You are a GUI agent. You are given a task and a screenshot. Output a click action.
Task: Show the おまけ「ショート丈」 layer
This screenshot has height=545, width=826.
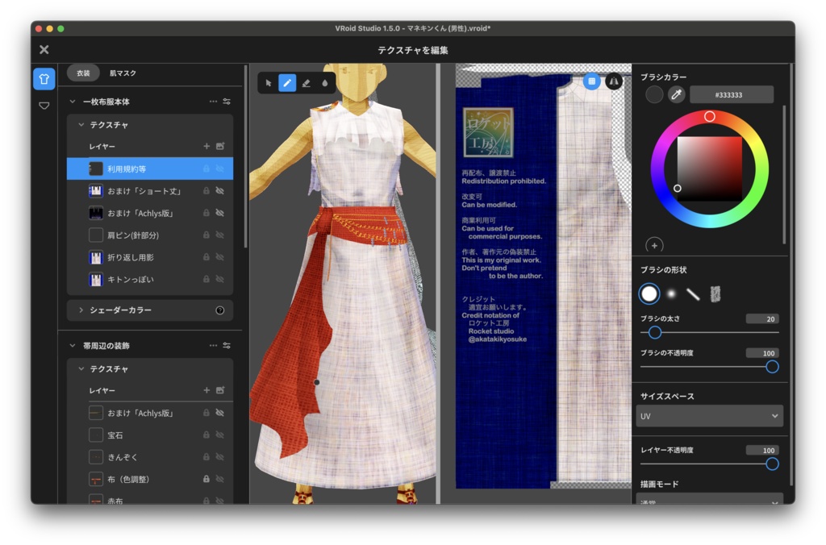(220, 190)
